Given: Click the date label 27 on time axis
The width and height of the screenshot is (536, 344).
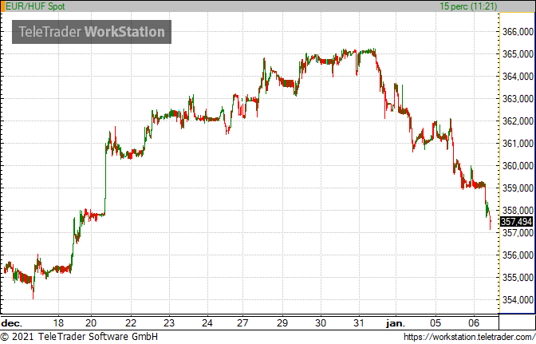Looking at the screenshot, I should 242,323.
